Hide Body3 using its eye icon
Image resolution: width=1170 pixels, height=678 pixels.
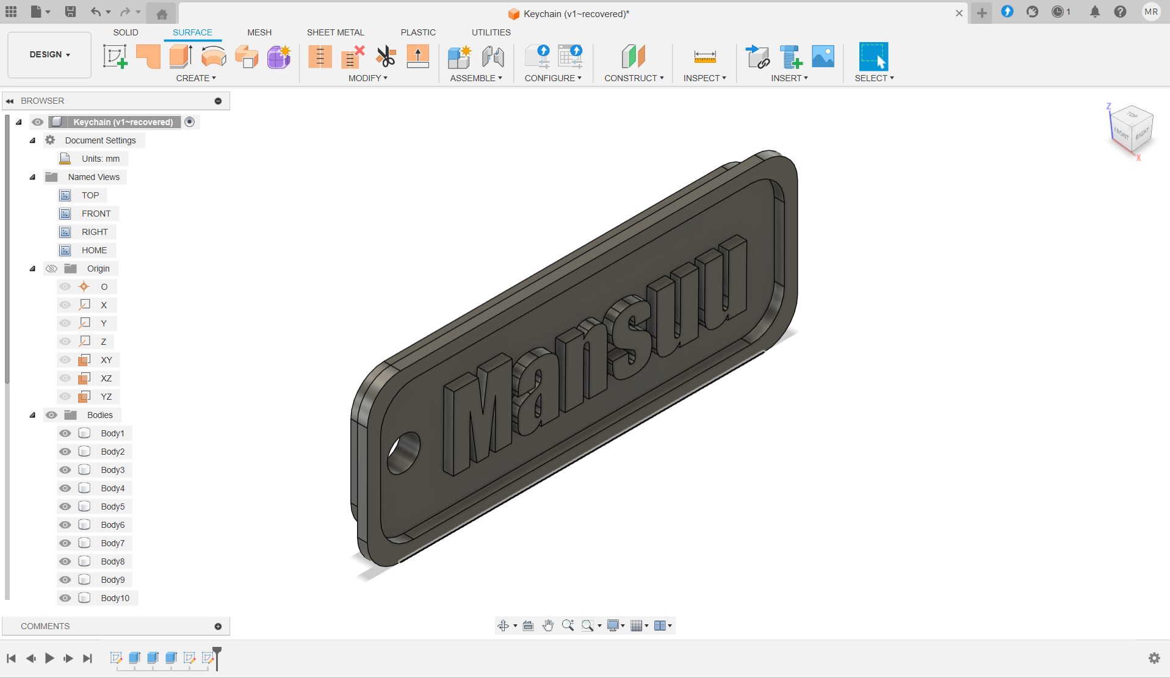(65, 470)
